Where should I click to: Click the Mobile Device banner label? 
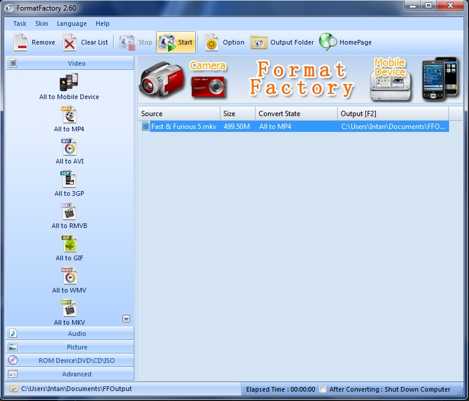[390, 67]
